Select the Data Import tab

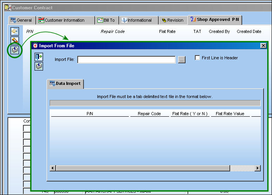(66, 84)
